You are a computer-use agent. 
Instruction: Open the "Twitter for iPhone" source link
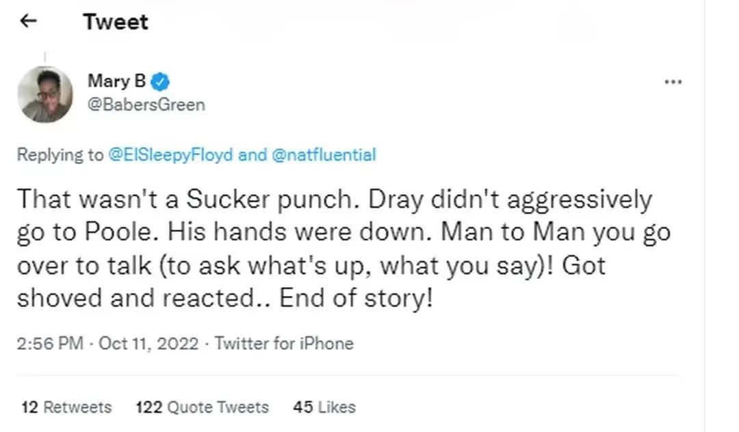tap(284, 342)
